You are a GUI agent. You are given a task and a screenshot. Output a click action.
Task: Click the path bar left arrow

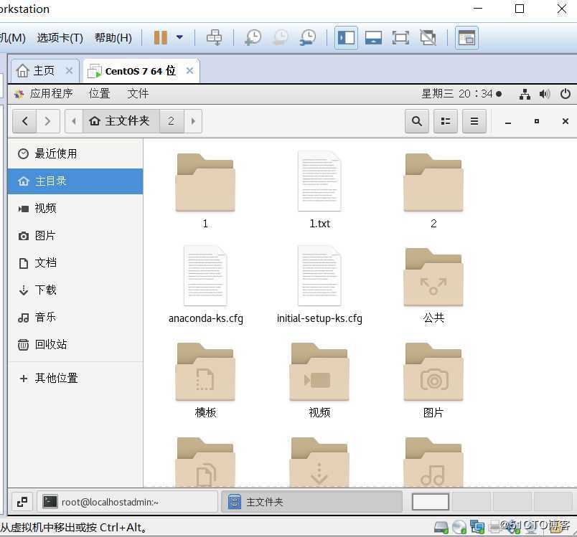click(x=74, y=121)
